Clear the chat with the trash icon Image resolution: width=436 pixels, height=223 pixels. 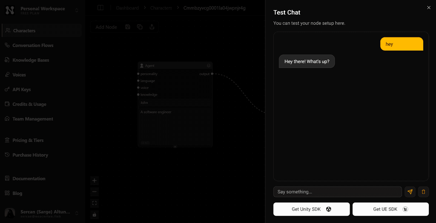[424, 192]
